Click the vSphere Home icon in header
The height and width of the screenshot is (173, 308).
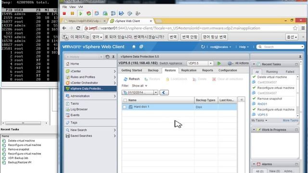(x=134, y=47)
